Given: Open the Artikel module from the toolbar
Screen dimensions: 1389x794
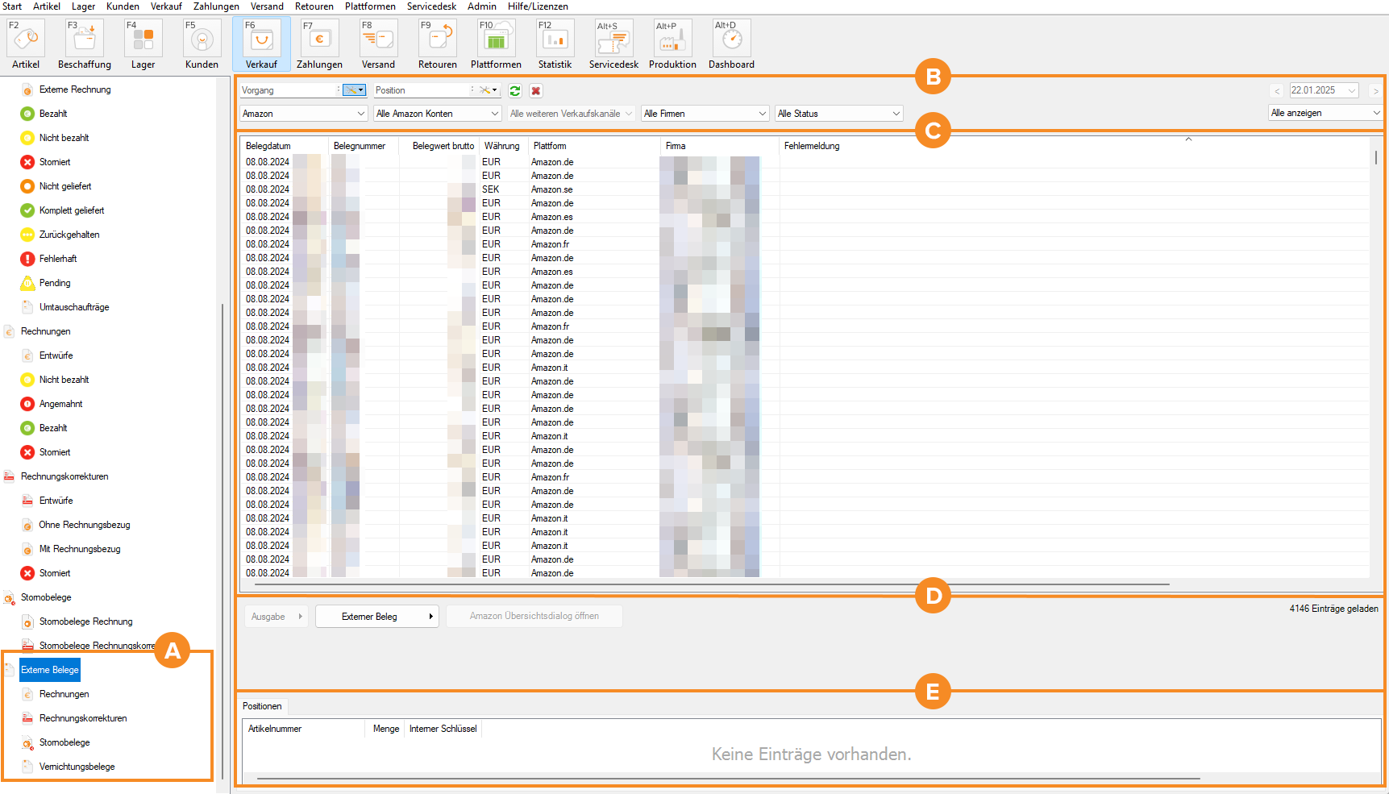Looking at the screenshot, I should (x=26, y=44).
